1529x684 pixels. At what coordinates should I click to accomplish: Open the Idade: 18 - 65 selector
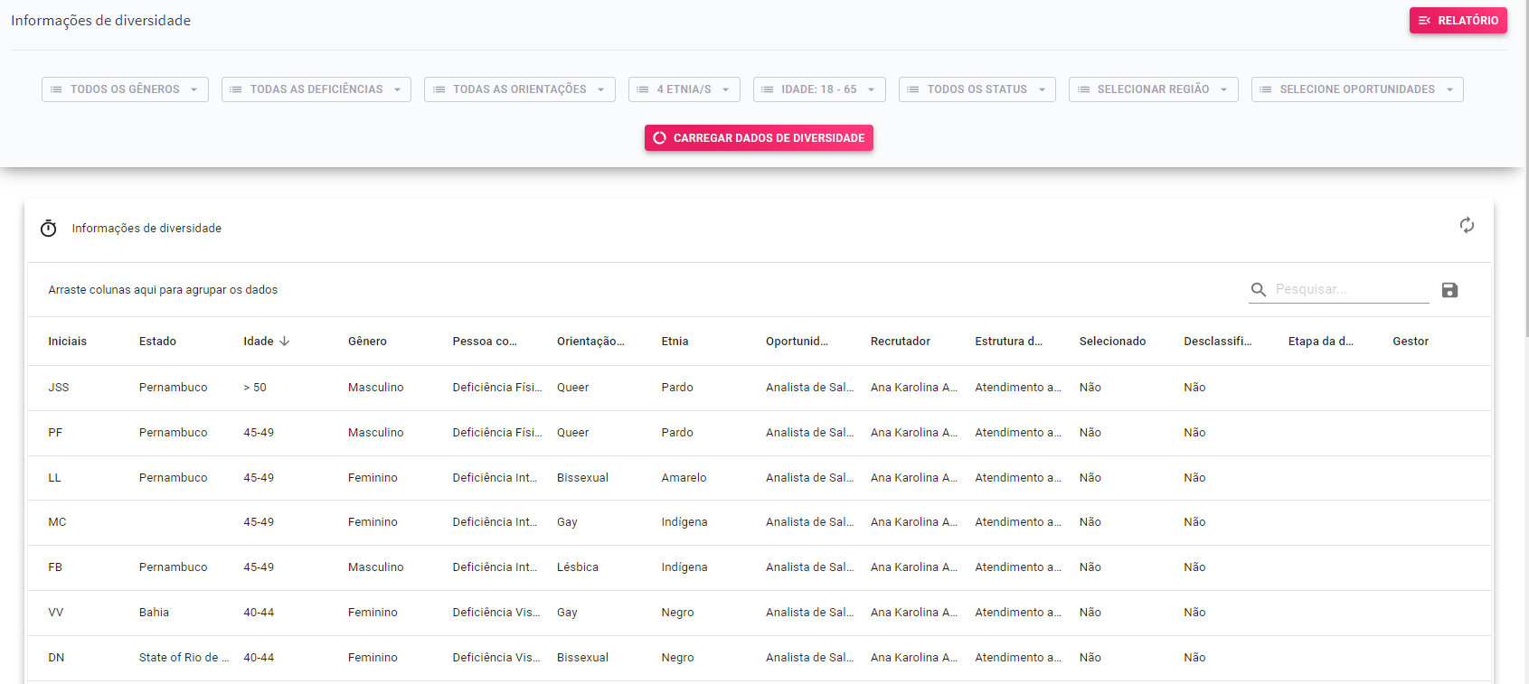tap(818, 89)
